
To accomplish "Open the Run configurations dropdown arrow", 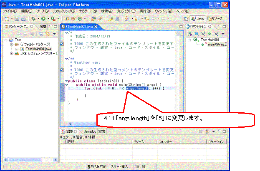I will point(48,19).
